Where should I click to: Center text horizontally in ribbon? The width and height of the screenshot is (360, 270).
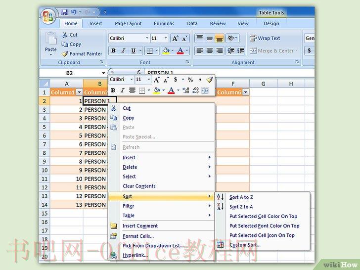209,51
